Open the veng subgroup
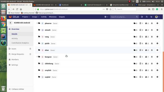The width and height of the screenshot is (164, 92). tap(47, 37)
